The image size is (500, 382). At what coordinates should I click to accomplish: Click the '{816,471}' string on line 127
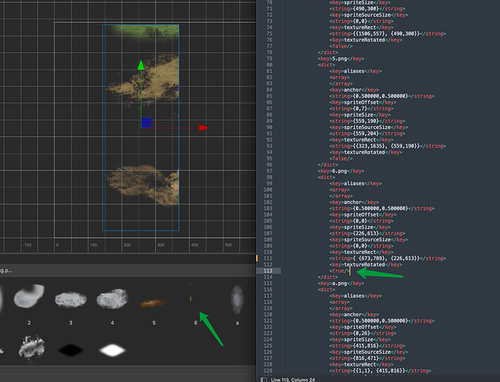364,358
